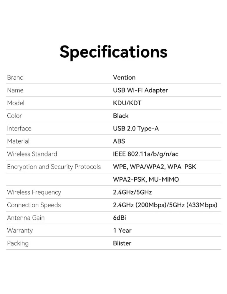Image resolution: width=227 pixels, height=294 pixels.
Task: Select the ABS material value
Action: 119,141
